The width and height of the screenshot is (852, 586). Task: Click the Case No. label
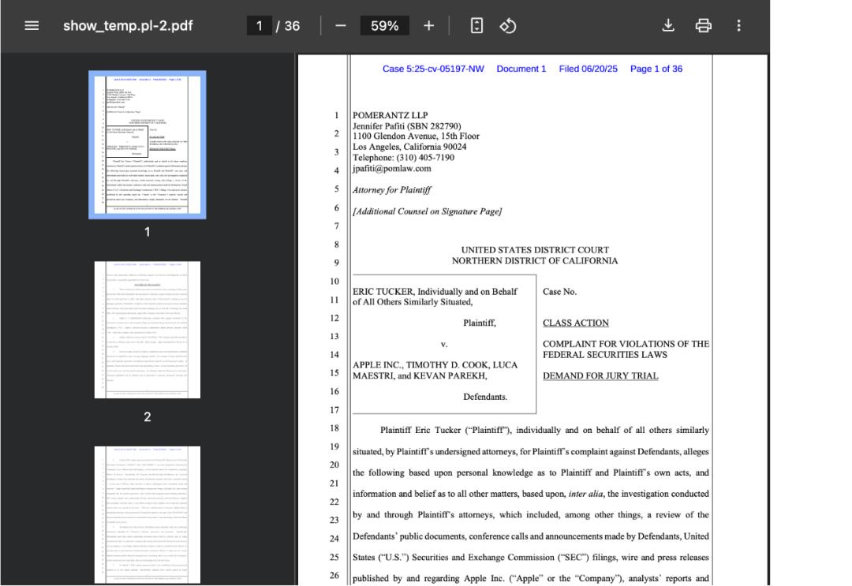click(559, 292)
